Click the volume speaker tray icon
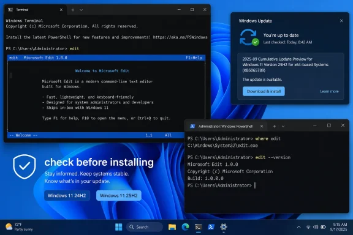The height and width of the screenshot is (235, 353). coord(316,227)
